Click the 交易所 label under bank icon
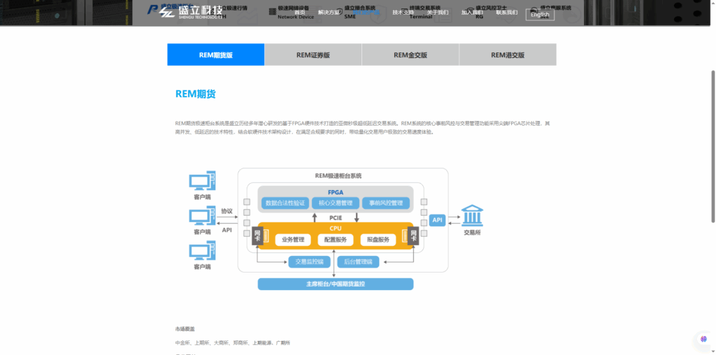The image size is (716, 355). point(472,232)
